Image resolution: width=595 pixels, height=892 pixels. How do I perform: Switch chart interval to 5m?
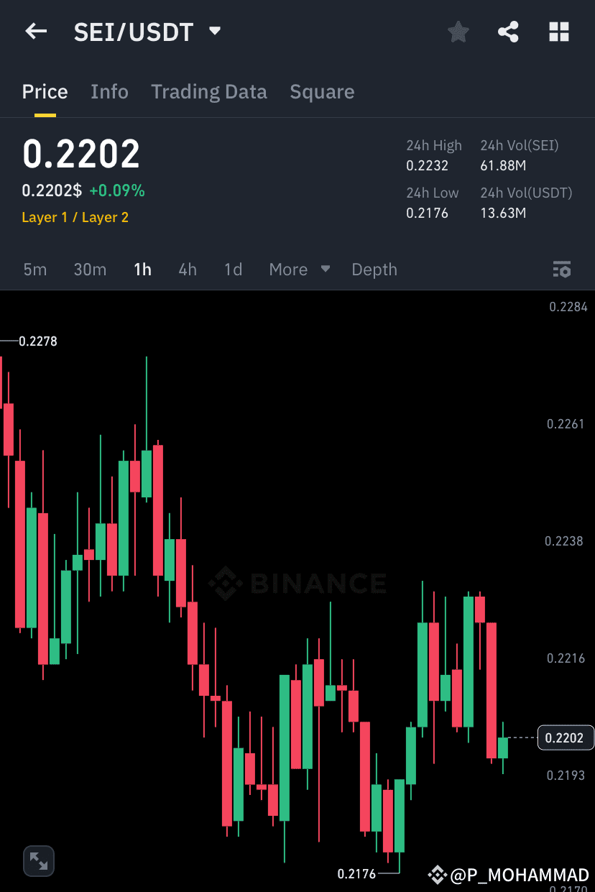(34, 270)
